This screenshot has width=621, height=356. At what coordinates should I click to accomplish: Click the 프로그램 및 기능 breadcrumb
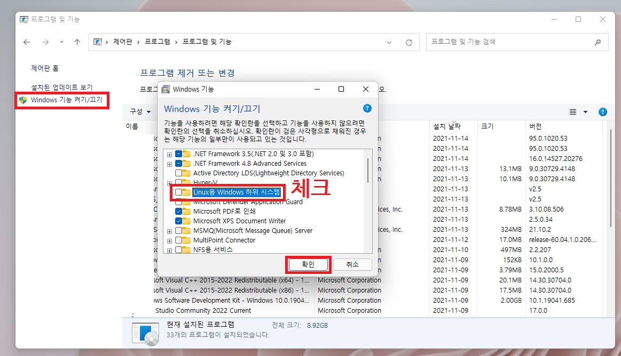pyautogui.click(x=207, y=42)
